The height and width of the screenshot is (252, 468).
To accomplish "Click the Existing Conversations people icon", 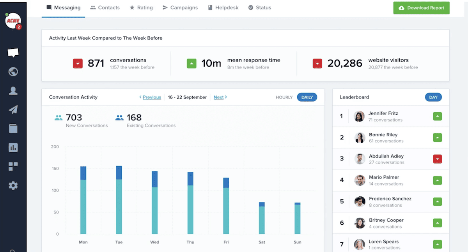I will point(119,118).
